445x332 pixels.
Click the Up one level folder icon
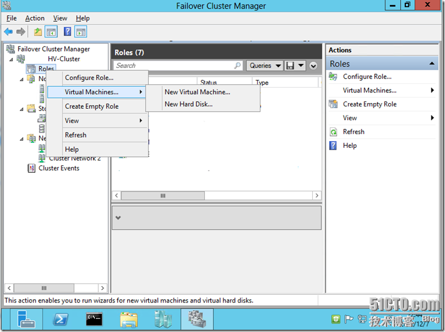[37, 32]
